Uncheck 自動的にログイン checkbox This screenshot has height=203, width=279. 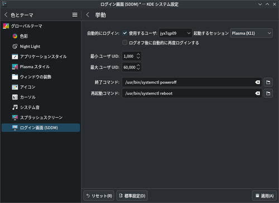(x=125, y=33)
